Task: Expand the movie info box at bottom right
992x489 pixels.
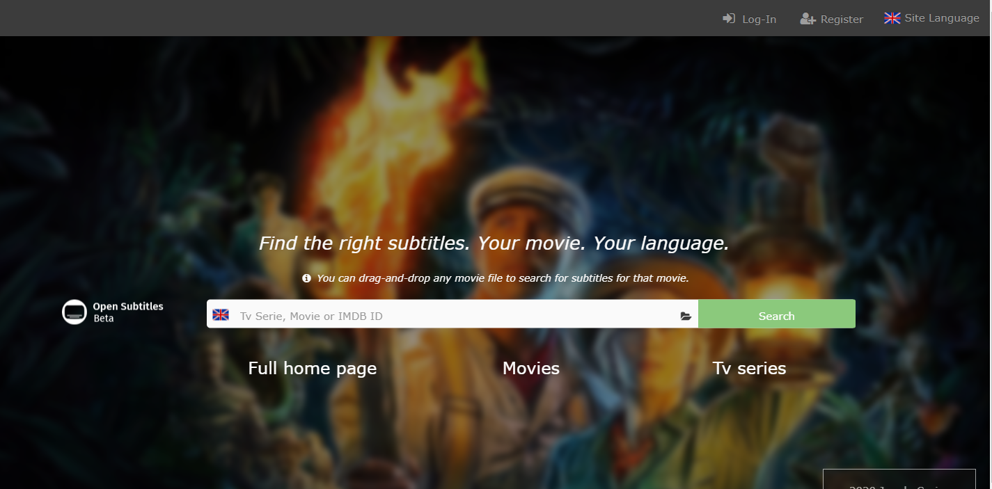Action: [x=899, y=479]
